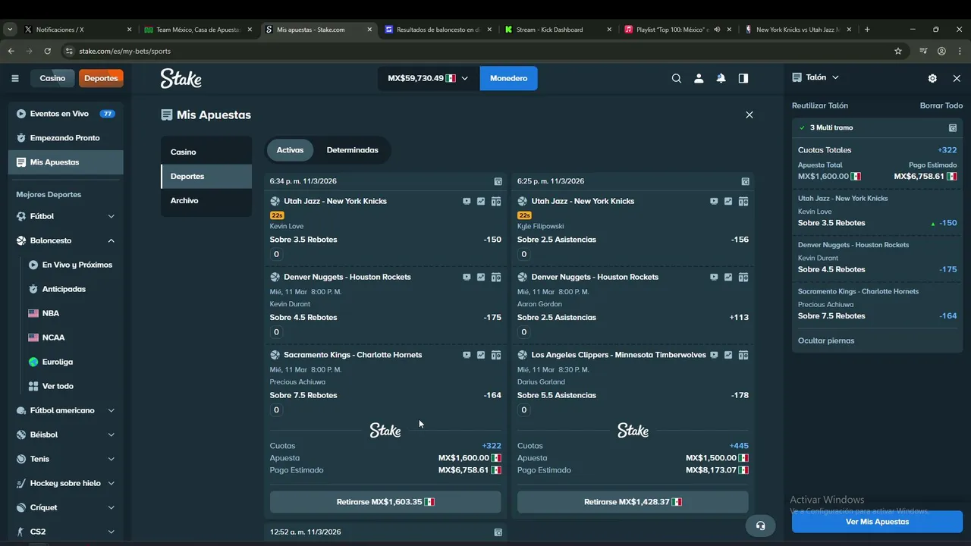
Task: Open receipt icon beside 3 Multi tramo
Action: 953,128
